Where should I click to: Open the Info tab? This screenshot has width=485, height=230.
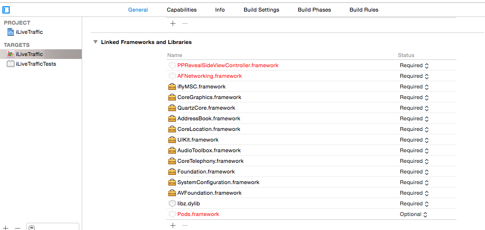(x=220, y=10)
